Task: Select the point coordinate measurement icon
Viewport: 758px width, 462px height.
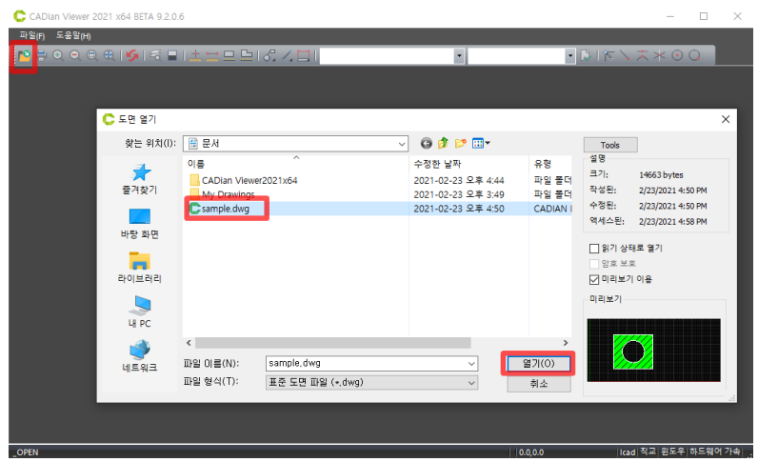Action: point(195,55)
